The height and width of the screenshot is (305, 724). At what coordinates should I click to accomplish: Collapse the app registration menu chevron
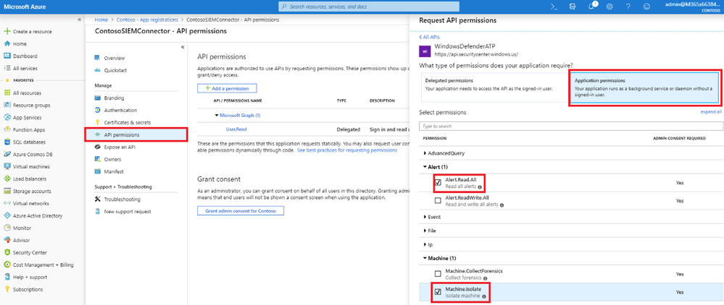coord(183,48)
